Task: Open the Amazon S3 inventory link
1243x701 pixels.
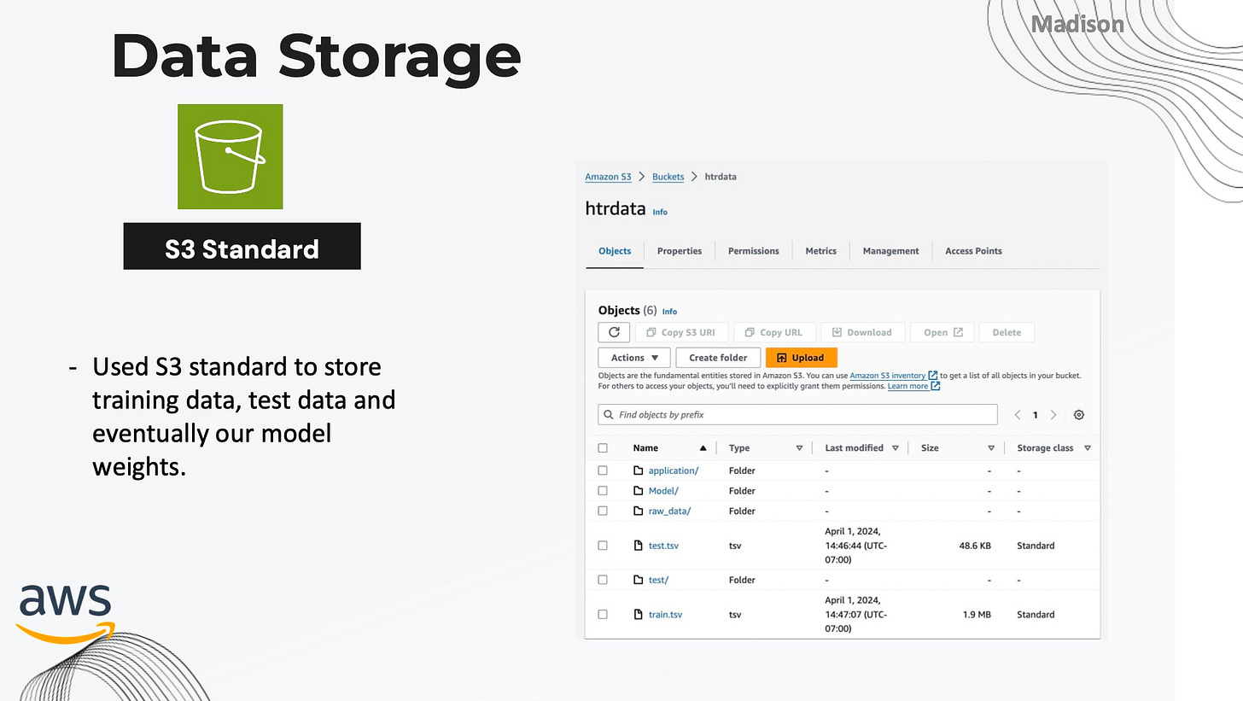Action: 887,376
